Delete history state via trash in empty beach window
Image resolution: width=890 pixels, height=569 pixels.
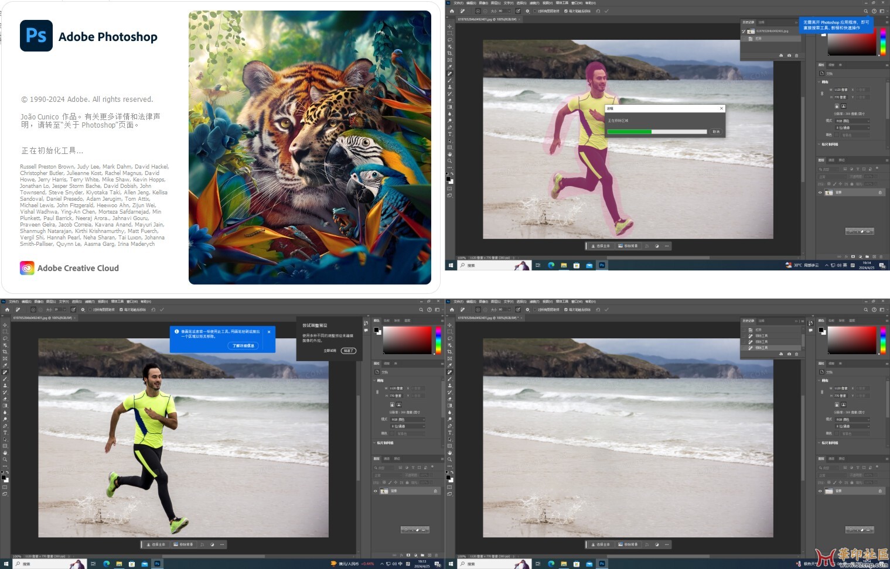[796, 354]
